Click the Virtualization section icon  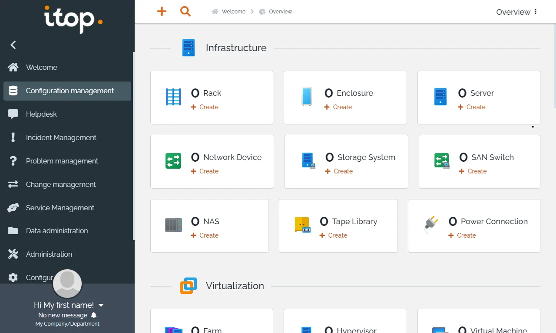pos(189,286)
